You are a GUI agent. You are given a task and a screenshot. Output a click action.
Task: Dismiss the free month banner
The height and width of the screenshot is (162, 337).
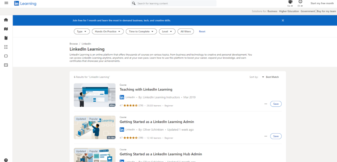283,20
